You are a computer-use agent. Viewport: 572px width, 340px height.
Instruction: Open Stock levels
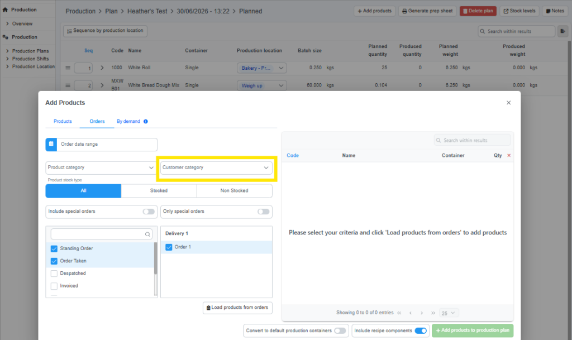[519, 11]
